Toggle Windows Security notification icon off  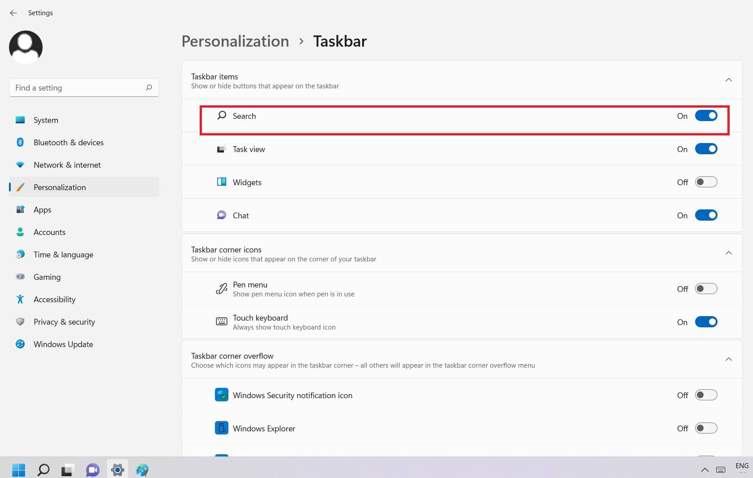coord(706,395)
